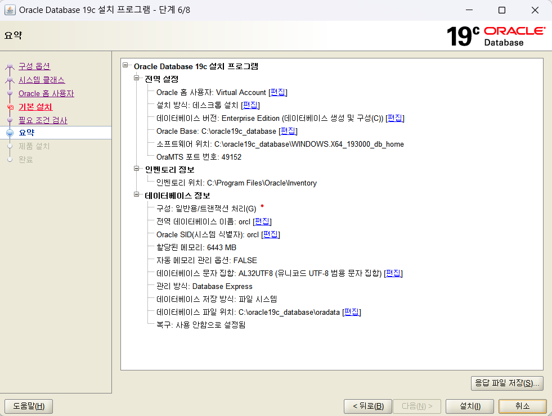Select the OraMTS 포트 번호: 49152 row
Image resolution: width=552 pixels, height=416 pixels.
[x=199, y=157]
